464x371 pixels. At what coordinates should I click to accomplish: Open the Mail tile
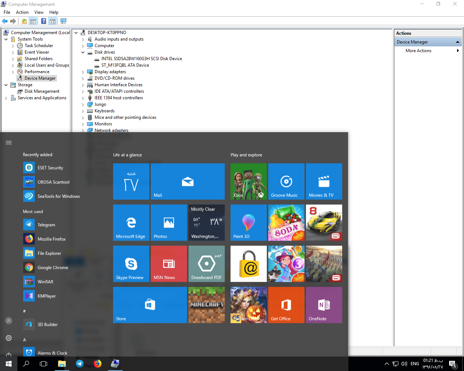point(188,182)
